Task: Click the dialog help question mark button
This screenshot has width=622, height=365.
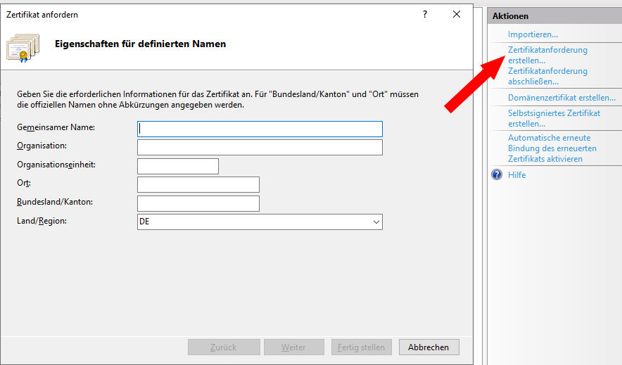Action: coord(425,14)
